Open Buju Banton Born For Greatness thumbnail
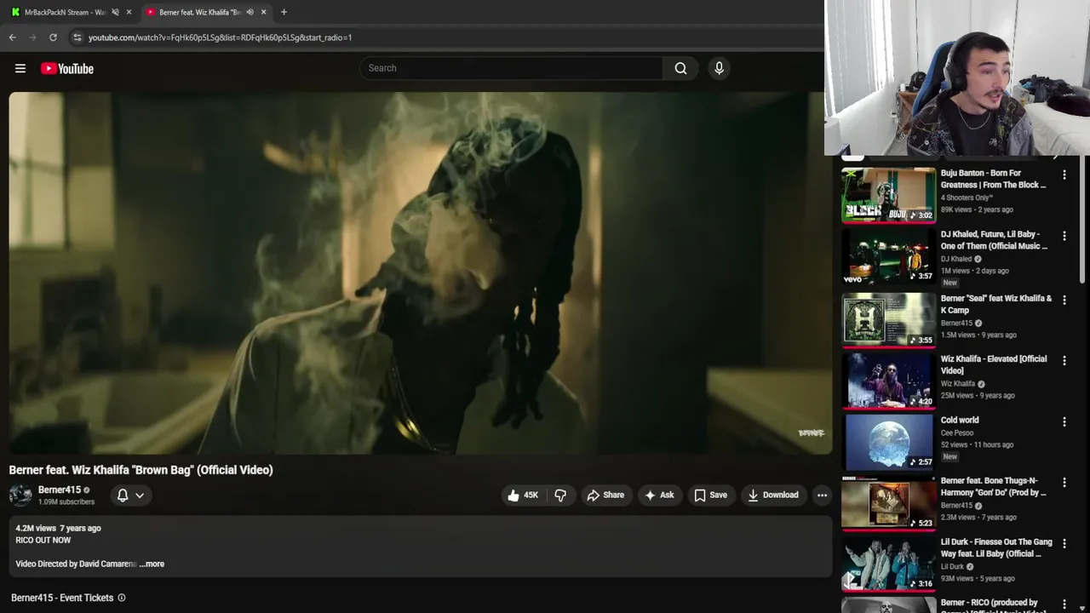 [888, 195]
